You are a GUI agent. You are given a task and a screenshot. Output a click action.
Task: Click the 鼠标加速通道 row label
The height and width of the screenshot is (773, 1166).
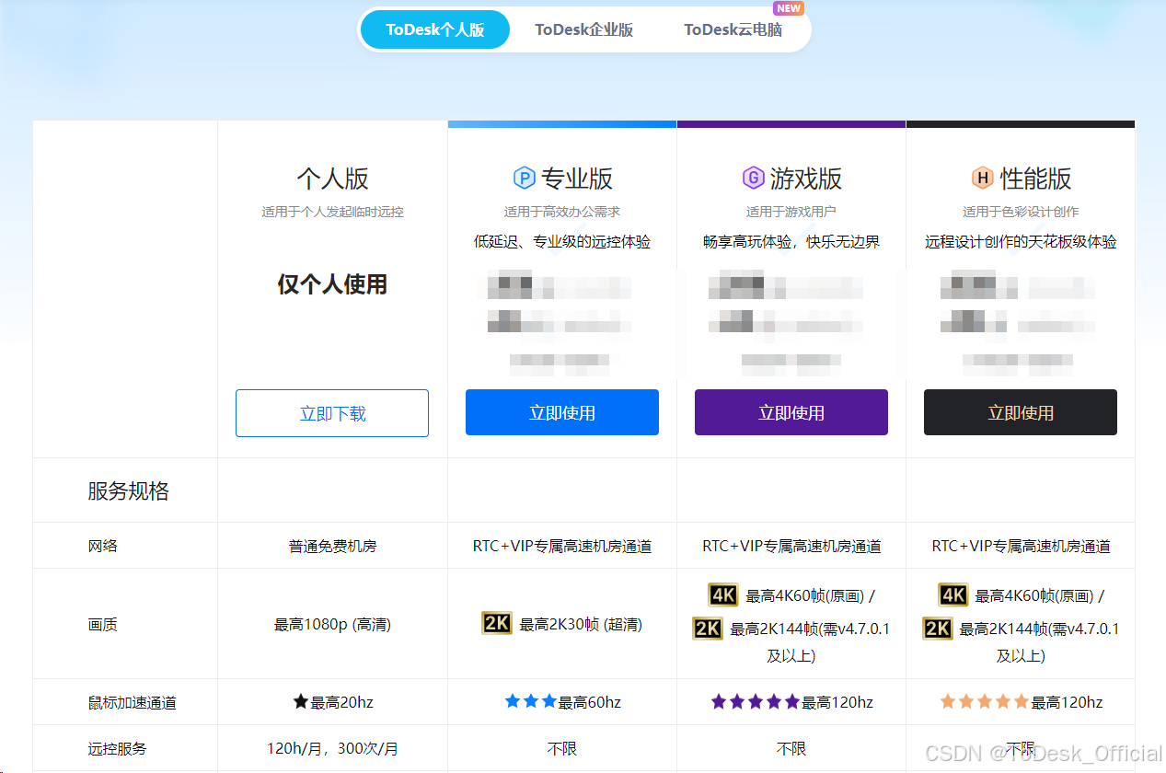click(133, 703)
